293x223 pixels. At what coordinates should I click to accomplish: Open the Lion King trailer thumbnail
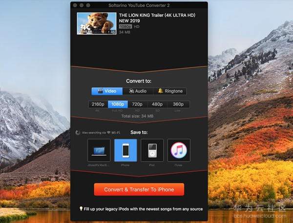point(97,23)
